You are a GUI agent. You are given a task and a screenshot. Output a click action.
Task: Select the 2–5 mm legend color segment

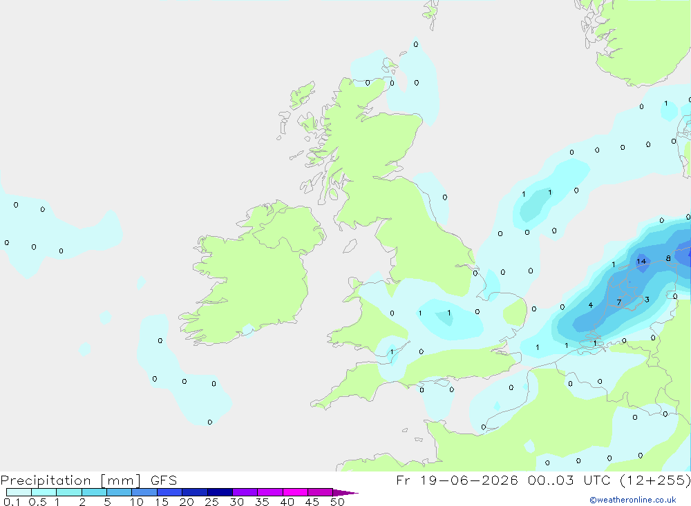coord(94,492)
